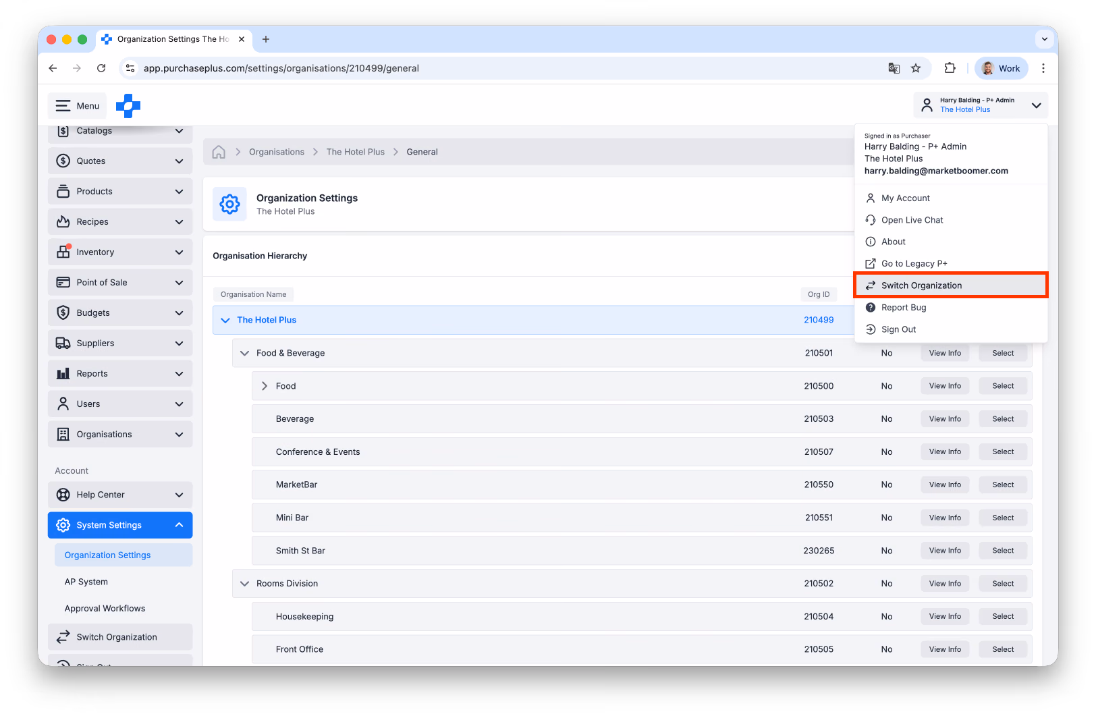Click the Organisations building icon

[x=63, y=435]
